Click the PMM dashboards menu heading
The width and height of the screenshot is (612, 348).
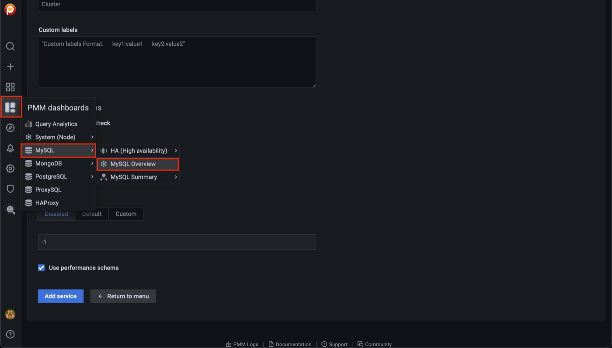click(58, 108)
